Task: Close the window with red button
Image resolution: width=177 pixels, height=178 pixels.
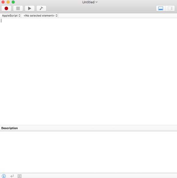Action: pyautogui.click(x=3, y=2)
